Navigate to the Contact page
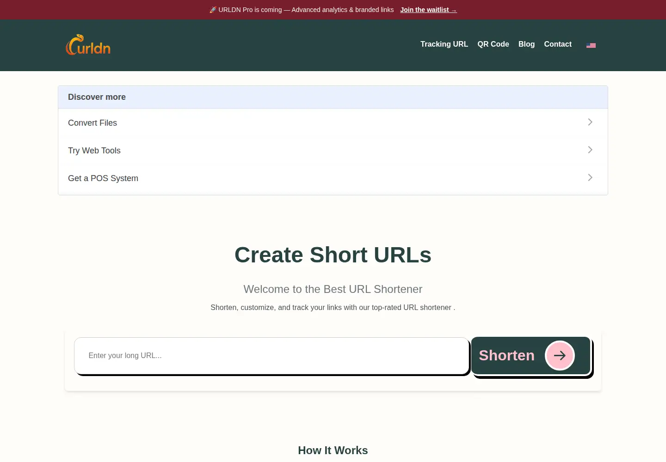The image size is (666, 462). tap(558, 44)
